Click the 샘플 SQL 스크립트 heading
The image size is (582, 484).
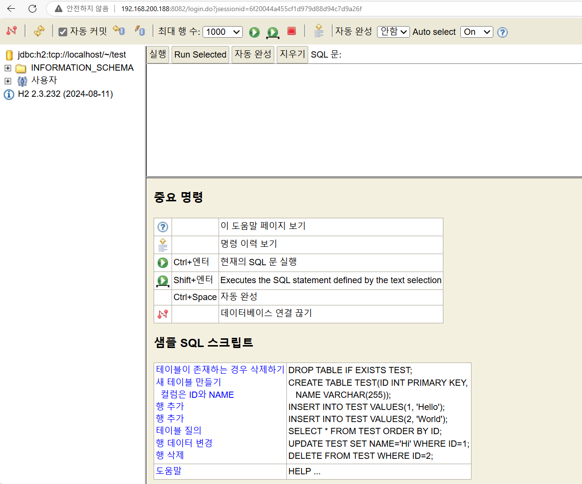tap(204, 343)
